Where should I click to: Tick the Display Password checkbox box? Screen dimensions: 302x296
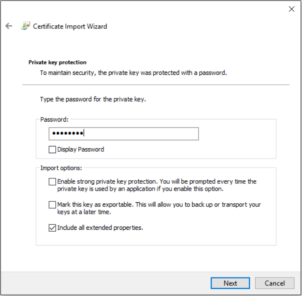[x=52, y=150]
